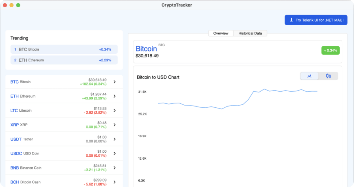
Task: Open USDT Tether chevron arrow
Action: point(115,139)
